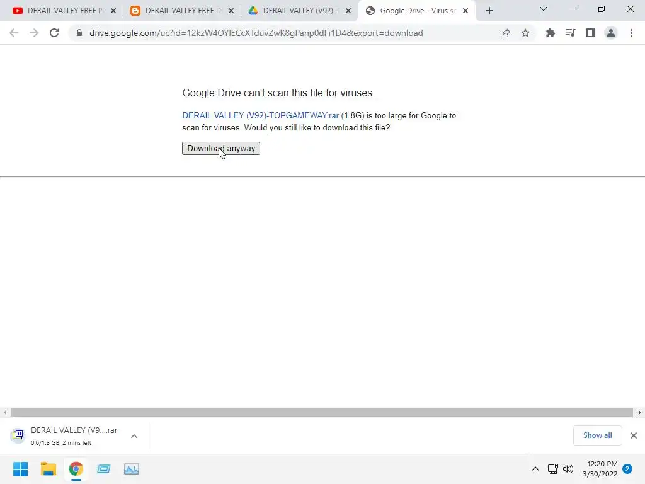Close the Google Drive DERAIL VALLEY (V92) tab

(x=348, y=11)
